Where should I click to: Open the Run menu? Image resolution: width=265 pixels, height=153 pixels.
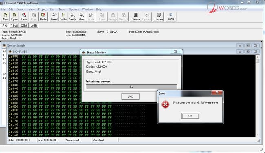(x=53, y=9)
